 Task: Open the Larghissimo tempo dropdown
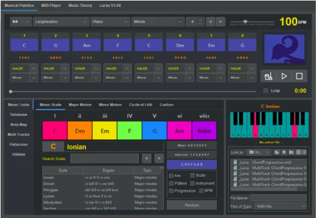tap(61, 22)
